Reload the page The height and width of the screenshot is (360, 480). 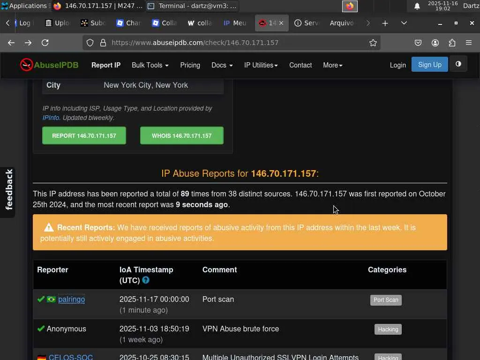45,43
